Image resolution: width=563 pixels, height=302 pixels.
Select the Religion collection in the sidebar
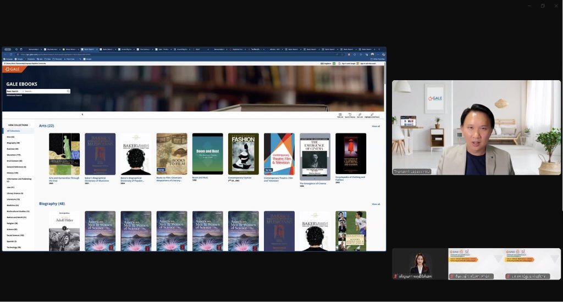pos(12,223)
